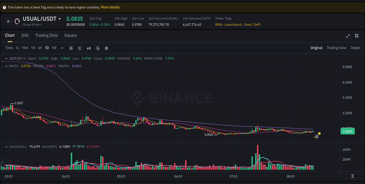Open the Seed Tag More details link
The width and height of the screenshot is (365, 184).
pyautogui.click(x=110, y=7)
